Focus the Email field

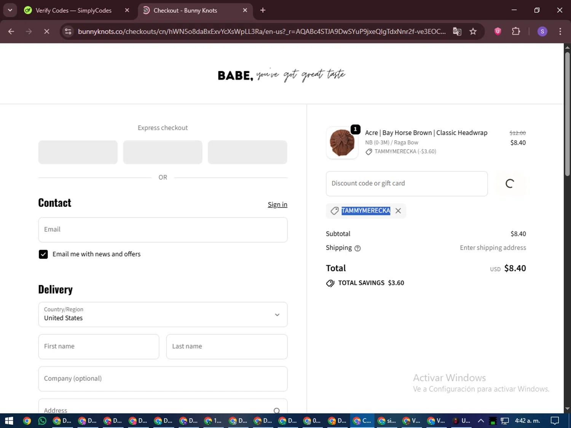click(x=163, y=230)
